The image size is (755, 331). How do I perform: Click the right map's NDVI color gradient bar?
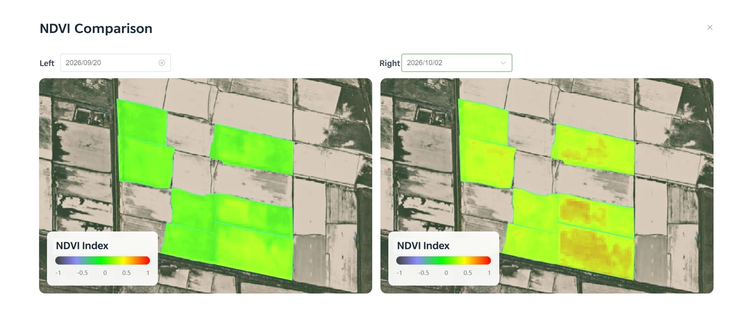444,261
